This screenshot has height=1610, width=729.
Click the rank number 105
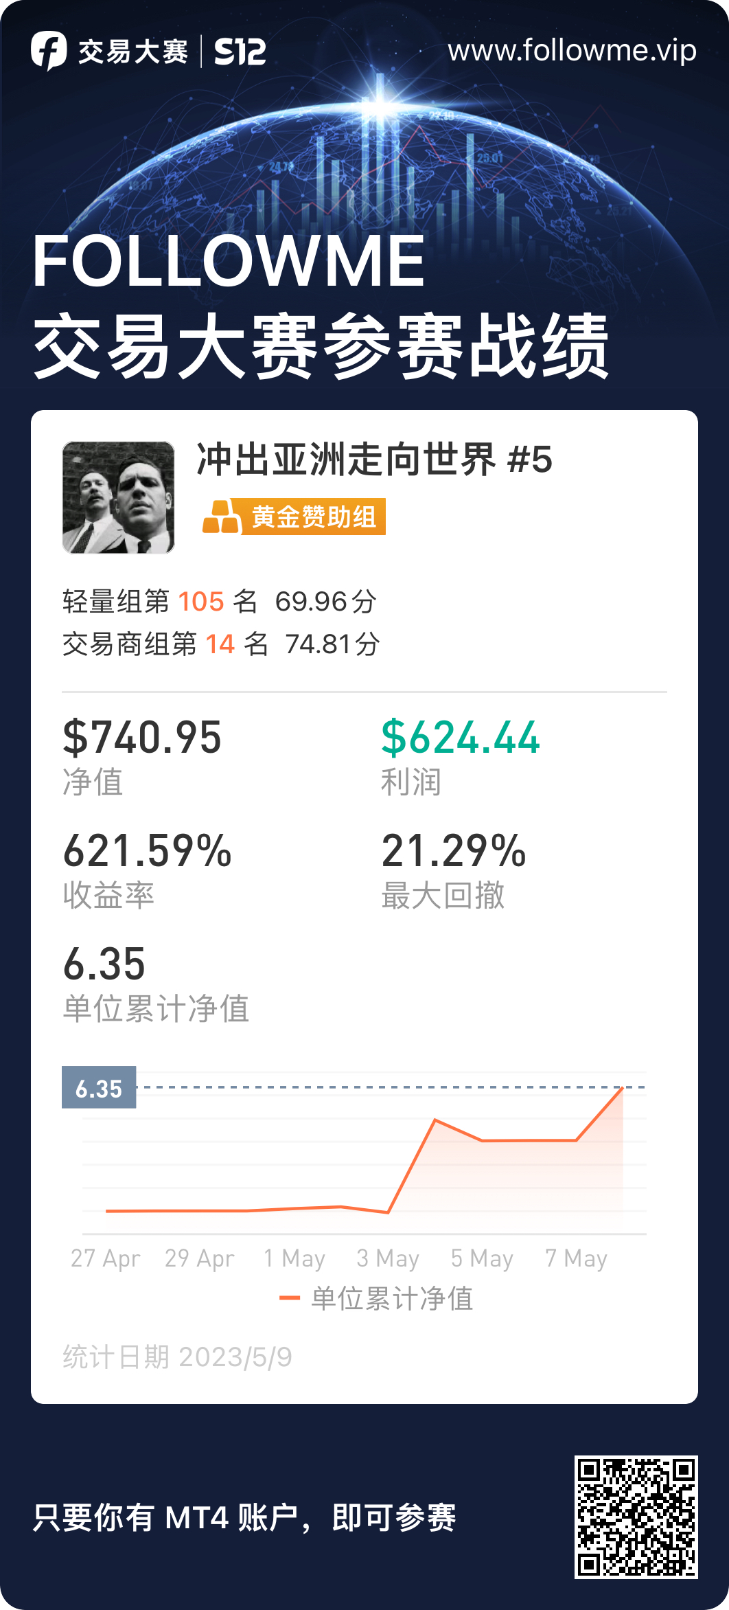pyautogui.click(x=201, y=602)
